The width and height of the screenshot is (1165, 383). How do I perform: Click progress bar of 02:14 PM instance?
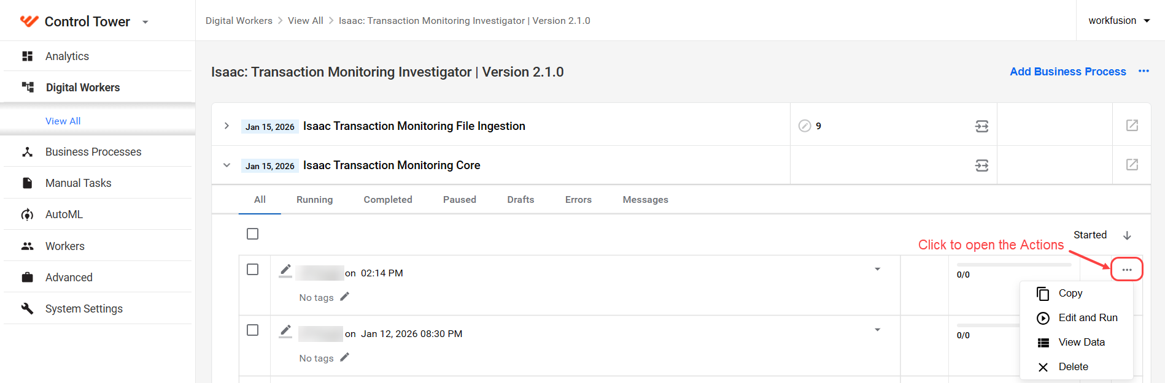click(x=1014, y=265)
